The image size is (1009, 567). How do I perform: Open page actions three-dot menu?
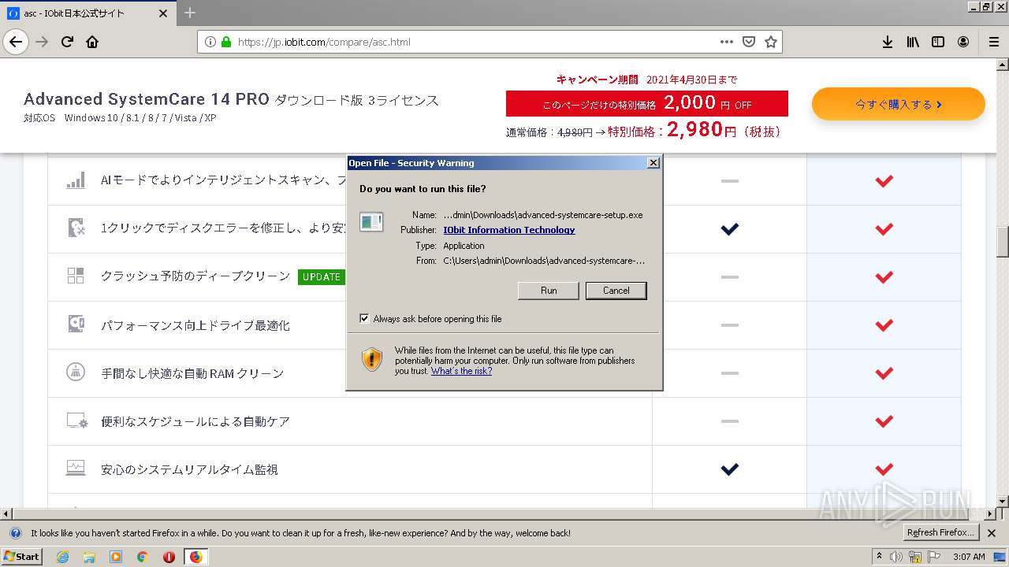[x=727, y=42]
